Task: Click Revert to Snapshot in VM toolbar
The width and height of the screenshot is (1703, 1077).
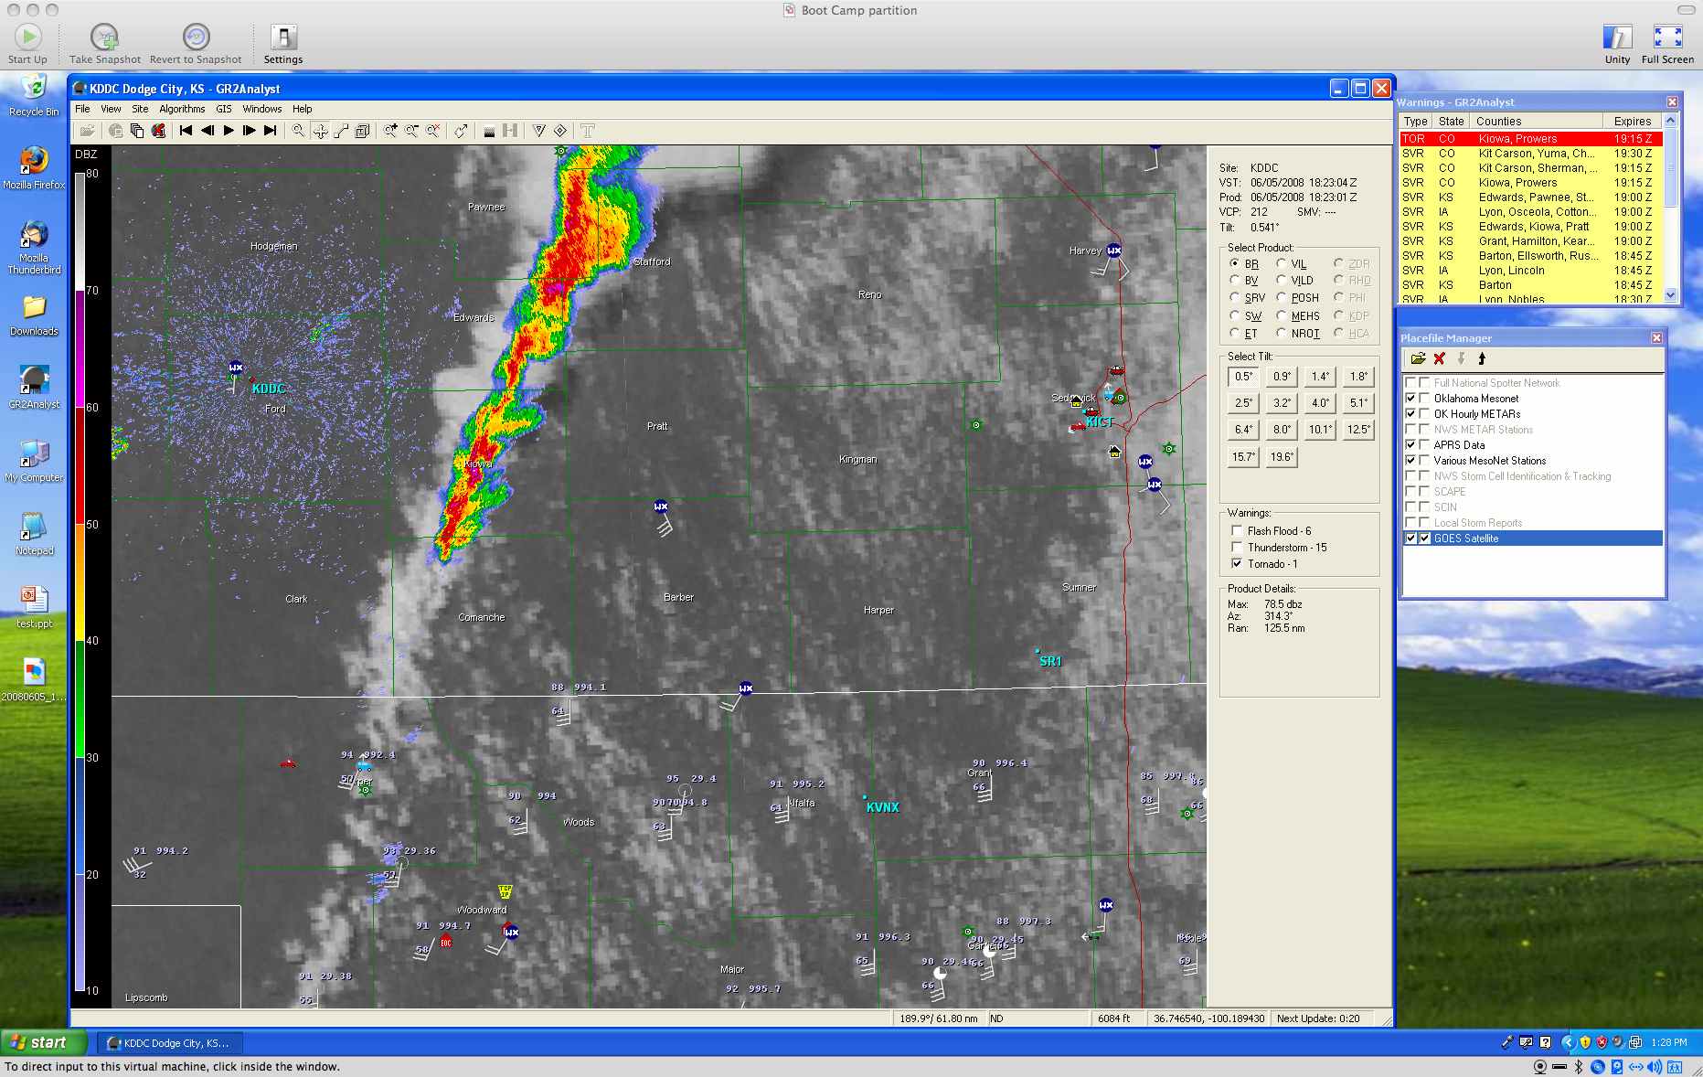Action: [x=196, y=44]
